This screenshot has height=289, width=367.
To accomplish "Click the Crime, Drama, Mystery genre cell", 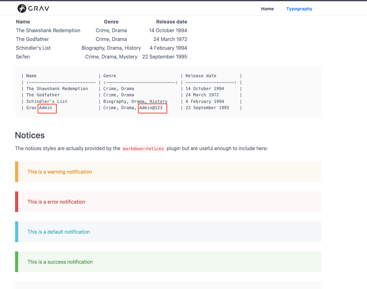I will click(x=111, y=57).
